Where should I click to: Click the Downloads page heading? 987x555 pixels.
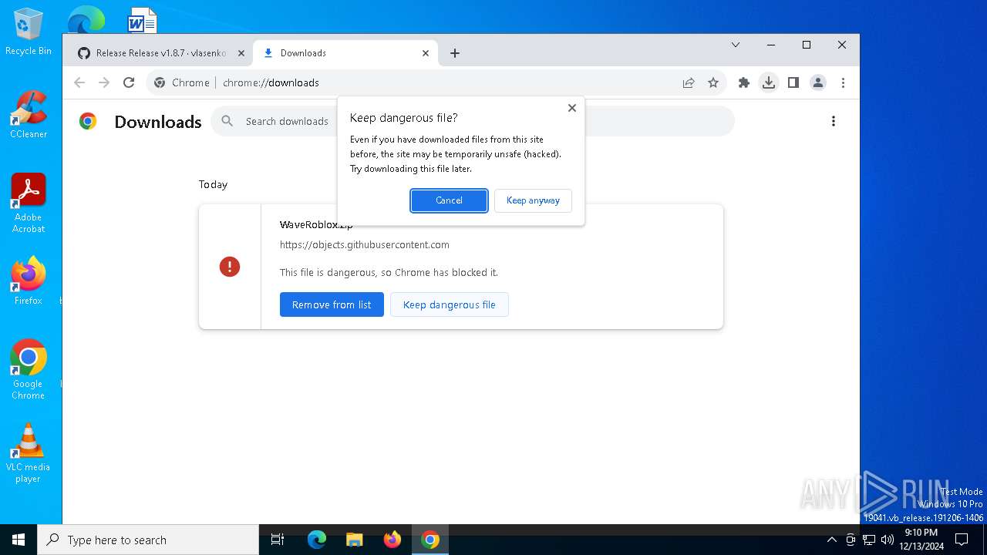tap(158, 122)
